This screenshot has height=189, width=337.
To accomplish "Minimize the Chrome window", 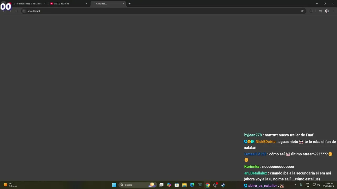I will pos(317,4).
